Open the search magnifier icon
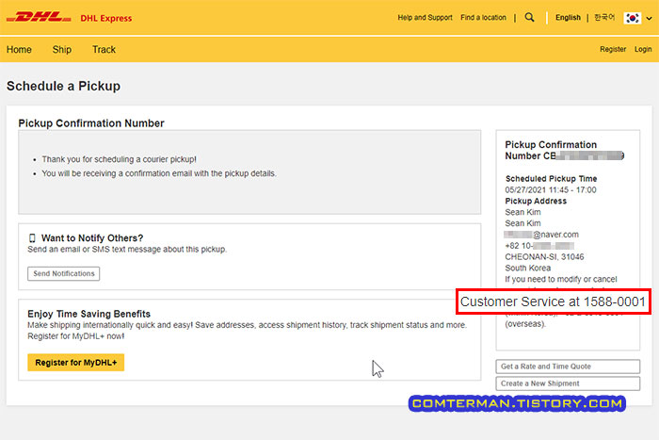 [529, 18]
